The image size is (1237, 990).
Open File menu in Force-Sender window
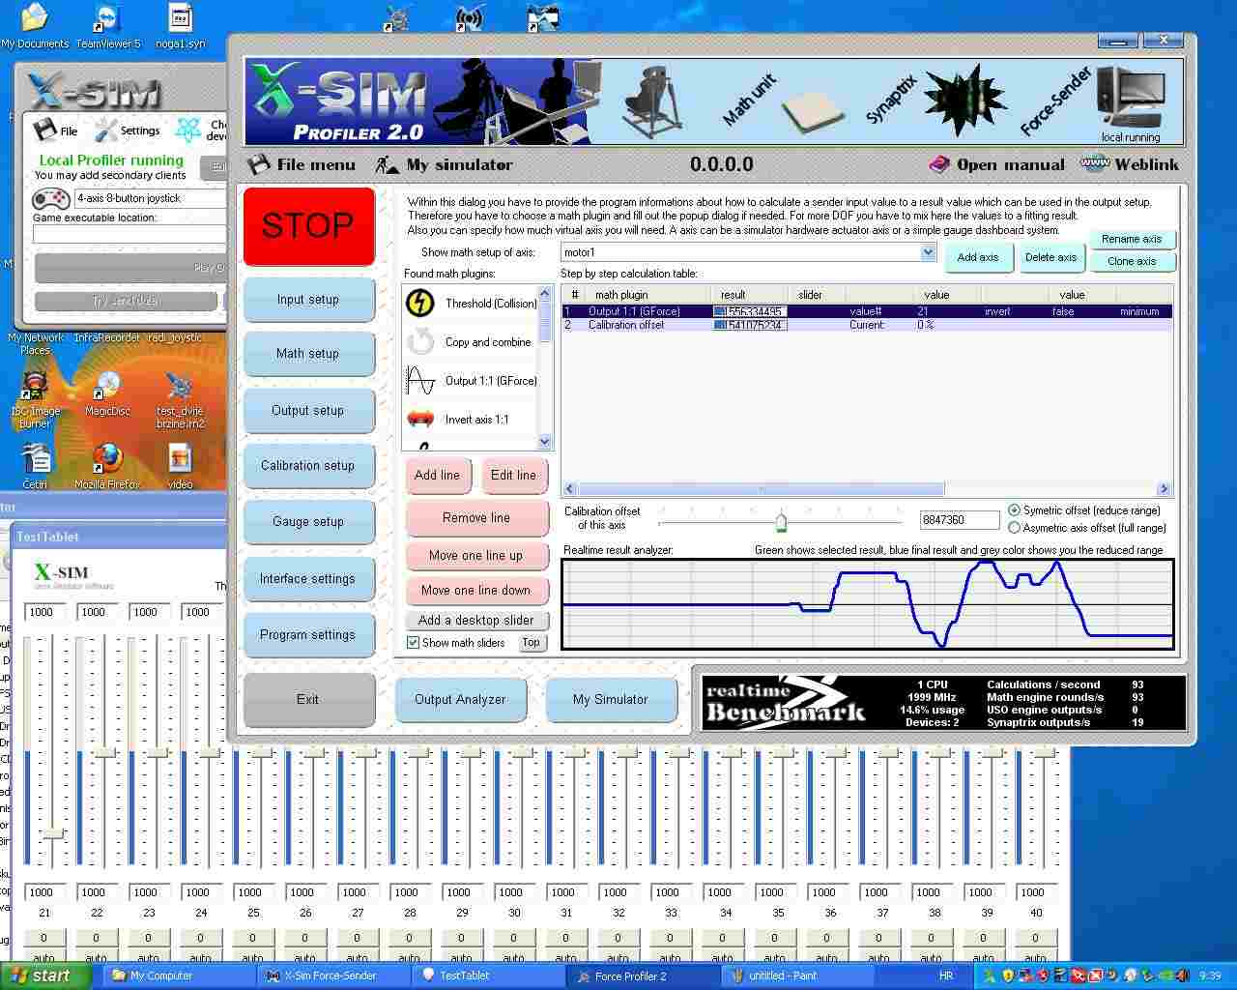pyautogui.click(x=55, y=131)
